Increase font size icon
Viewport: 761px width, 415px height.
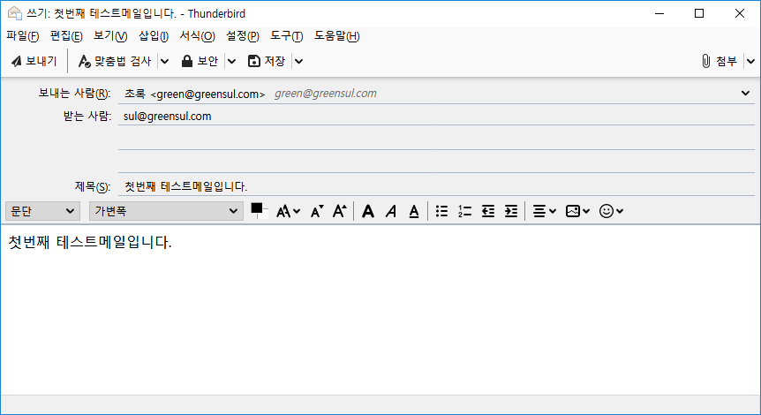click(x=340, y=211)
